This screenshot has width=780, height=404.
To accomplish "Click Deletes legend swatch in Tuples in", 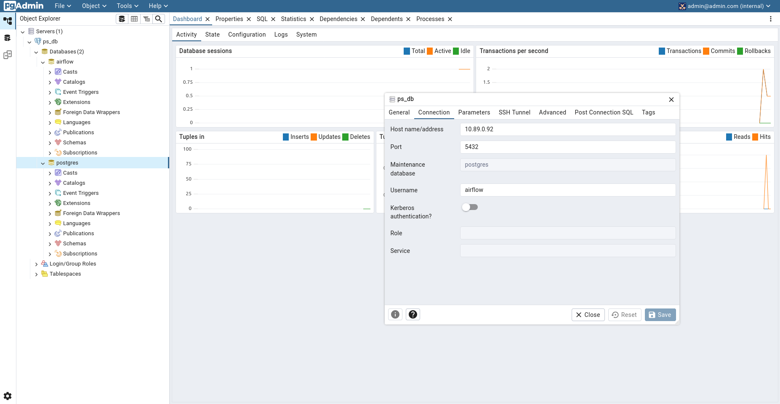I will [x=345, y=137].
